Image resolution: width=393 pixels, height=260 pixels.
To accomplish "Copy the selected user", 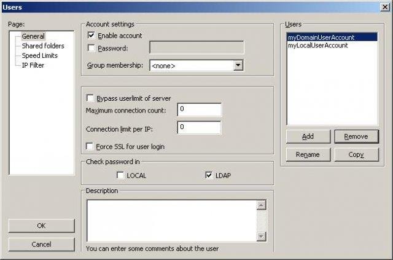I will (x=356, y=154).
